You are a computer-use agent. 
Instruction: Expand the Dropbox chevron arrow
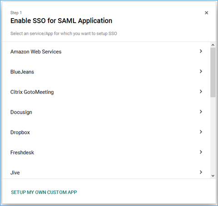pyautogui.click(x=201, y=132)
